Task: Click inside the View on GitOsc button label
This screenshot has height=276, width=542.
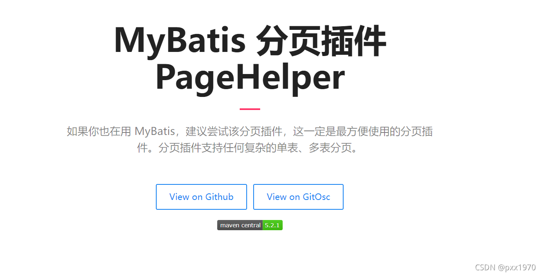Action: 298,197
